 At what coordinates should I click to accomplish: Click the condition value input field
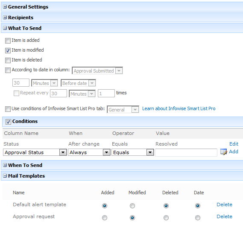186,153
